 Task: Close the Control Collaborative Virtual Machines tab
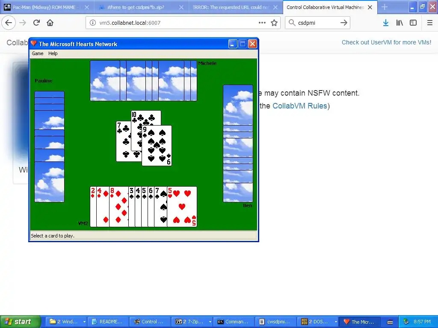coord(370,7)
